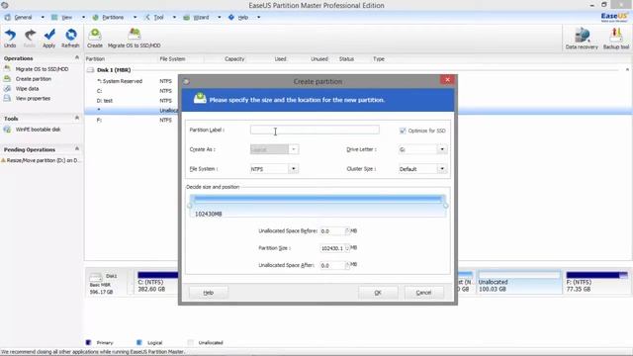This screenshot has height=356, width=633.
Task: Open the View menu
Action: (66, 18)
